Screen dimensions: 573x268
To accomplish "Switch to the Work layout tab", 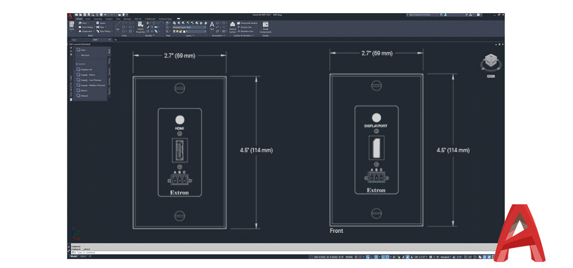I will (83, 256).
